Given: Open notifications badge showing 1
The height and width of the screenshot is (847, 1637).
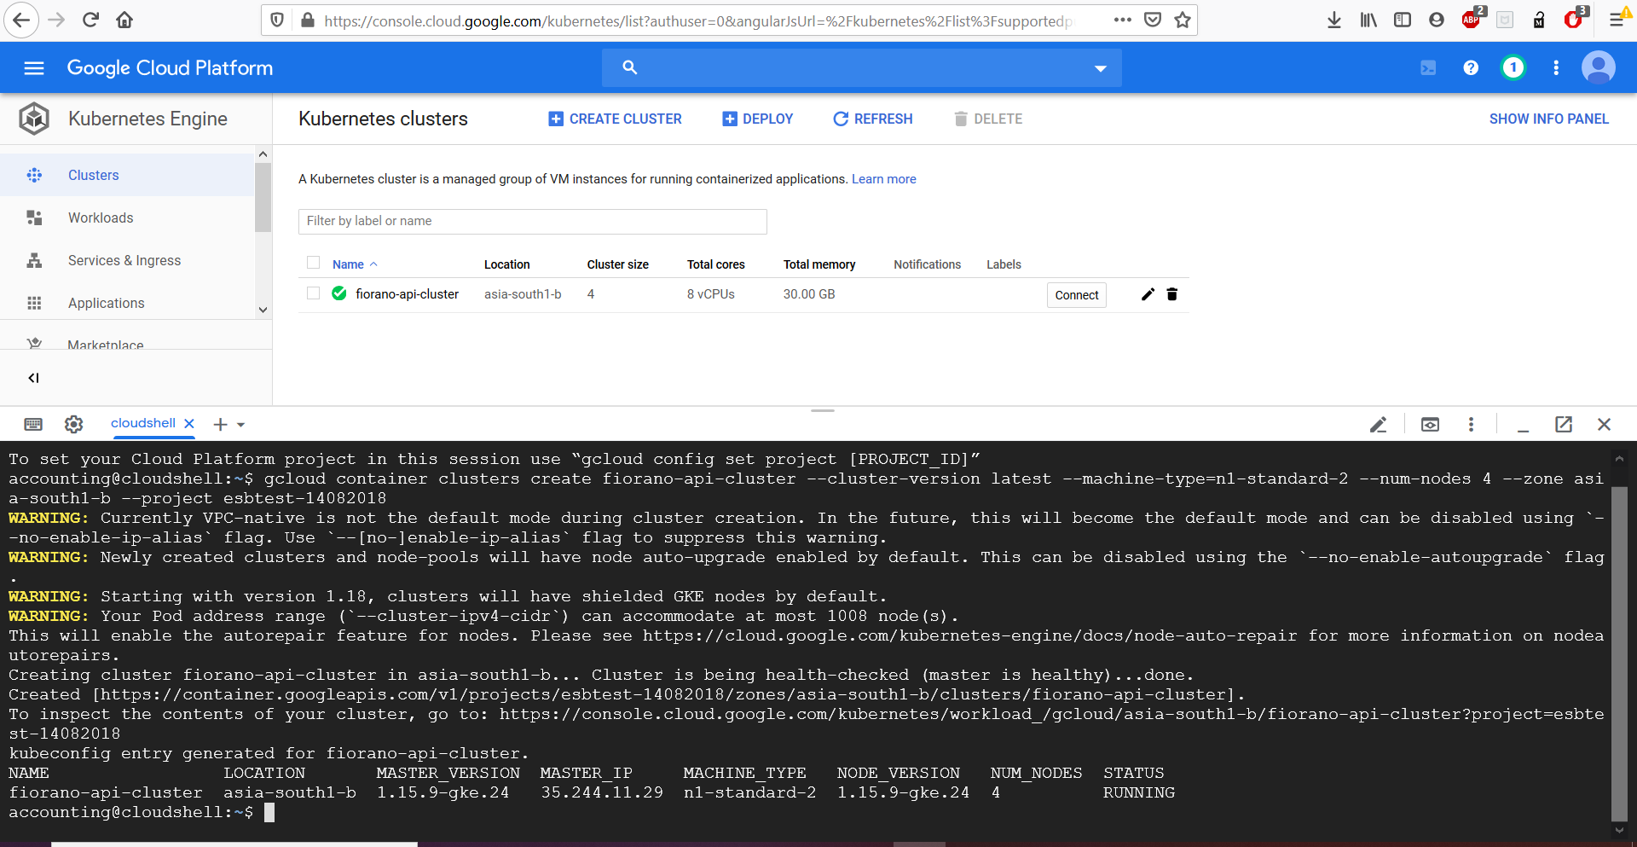Looking at the screenshot, I should click(x=1513, y=68).
